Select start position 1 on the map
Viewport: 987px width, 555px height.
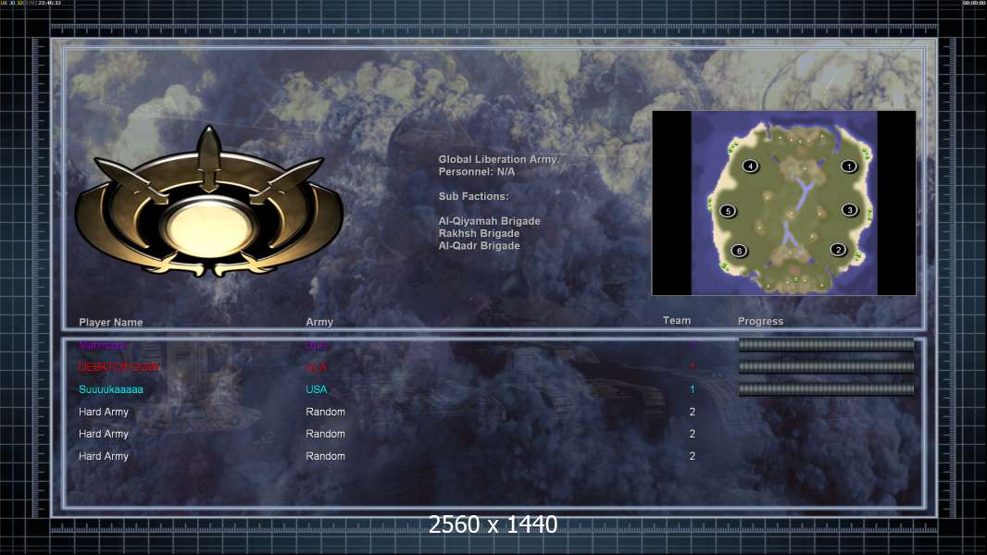coord(848,166)
